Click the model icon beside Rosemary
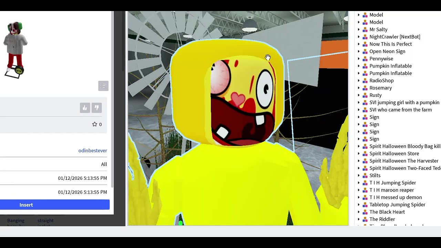 [365, 88]
